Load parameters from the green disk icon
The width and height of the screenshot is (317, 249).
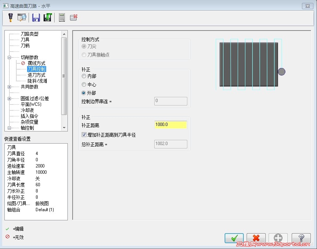pos(48,17)
